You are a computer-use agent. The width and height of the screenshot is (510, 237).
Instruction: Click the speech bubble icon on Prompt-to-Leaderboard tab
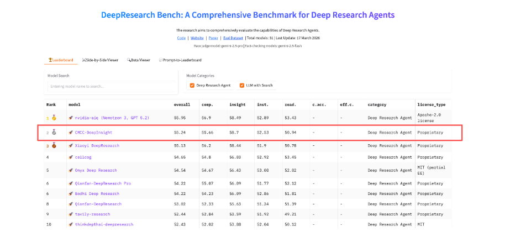point(160,60)
